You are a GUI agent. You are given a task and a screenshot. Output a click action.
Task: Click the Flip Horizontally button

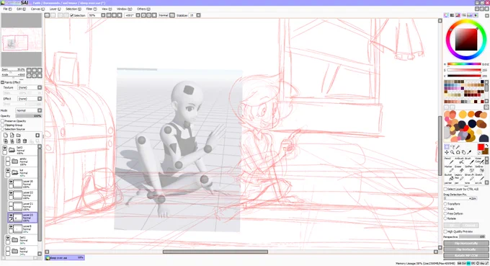[466, 243]
